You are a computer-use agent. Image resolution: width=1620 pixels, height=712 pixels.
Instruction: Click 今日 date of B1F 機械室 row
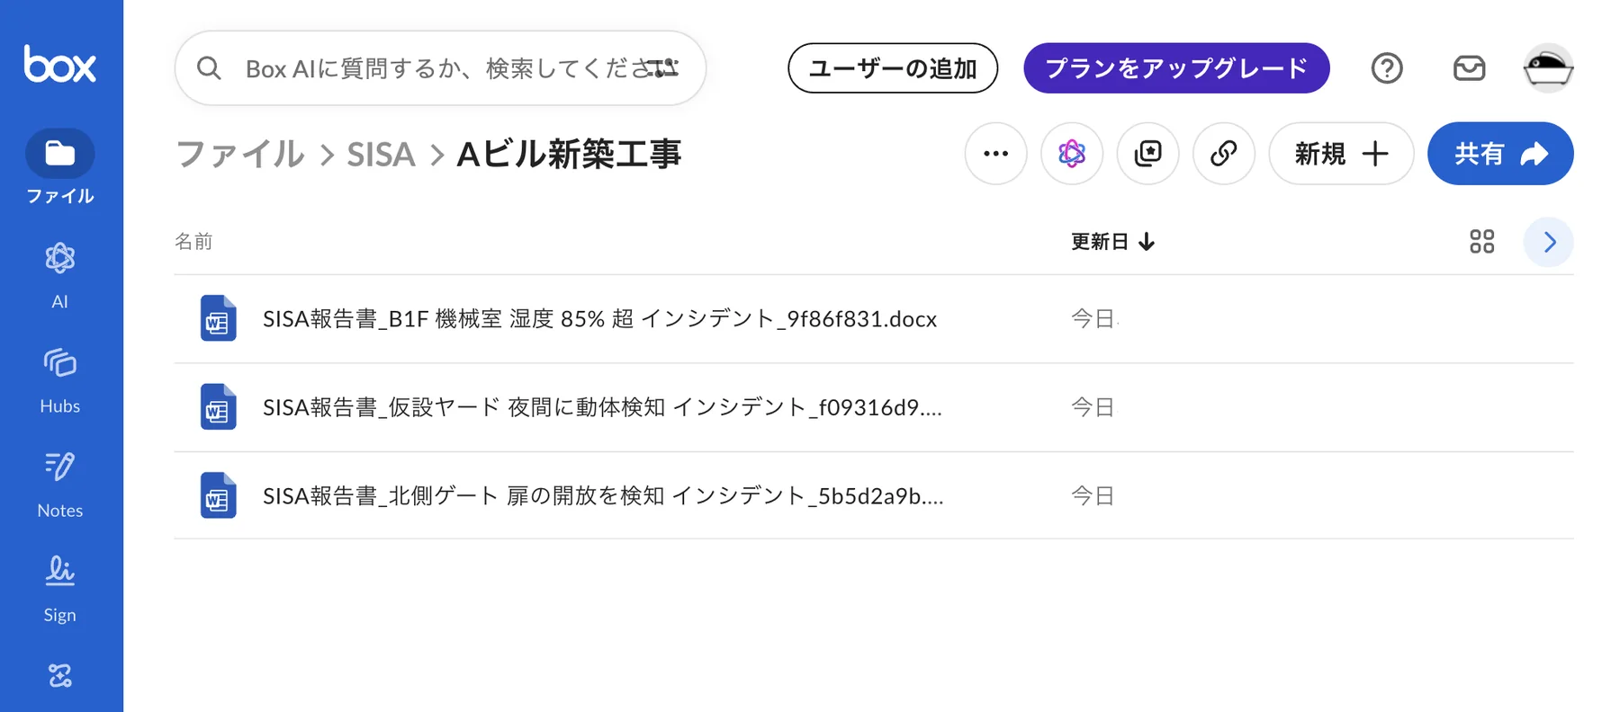(x=1093, y=319)
